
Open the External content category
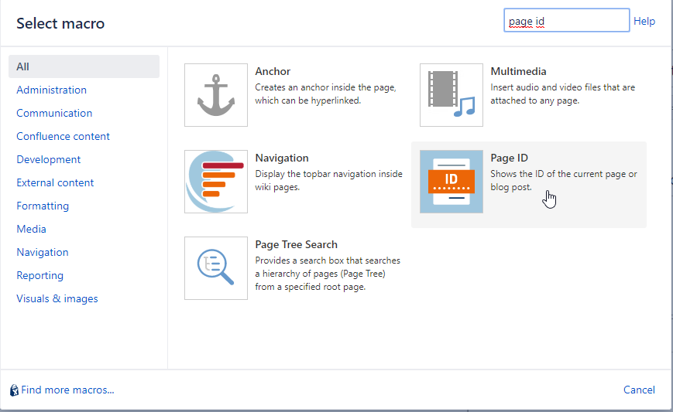pyautogui.click(x=55, y=182)
